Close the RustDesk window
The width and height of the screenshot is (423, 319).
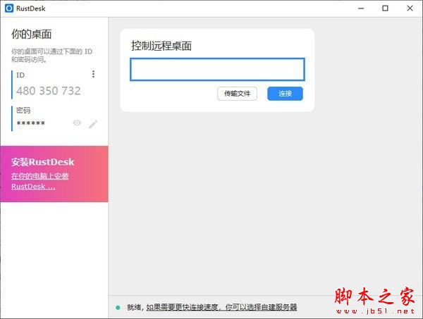[410, 8]
